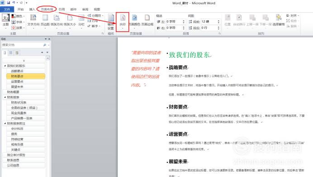Image resolution: width=313 pixels, height=177 pixels.
Task: Open the File (文件) tab
Action: 7,9
